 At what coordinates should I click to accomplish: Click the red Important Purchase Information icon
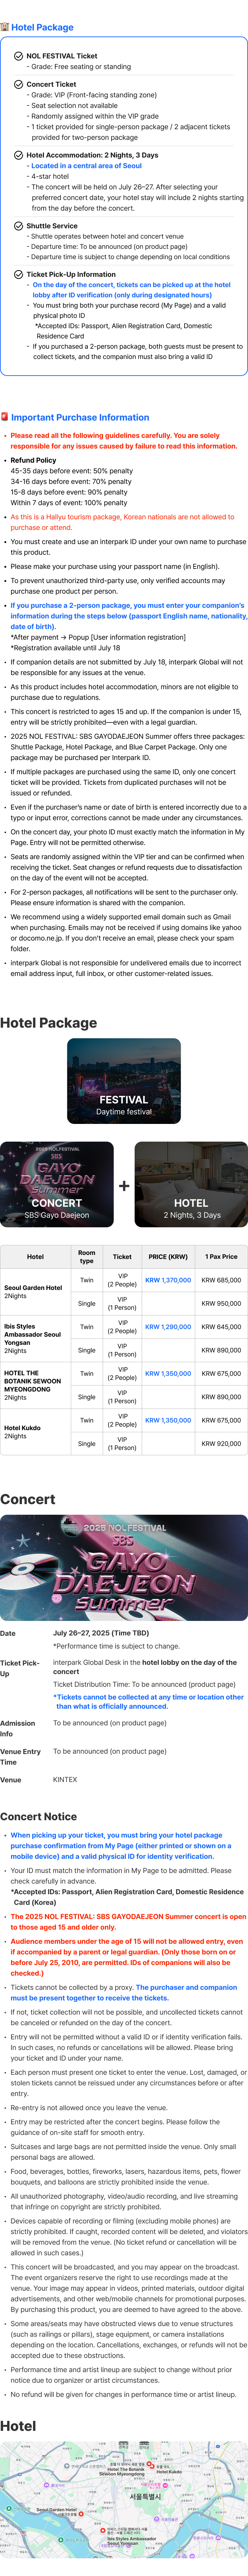(5, 417)
